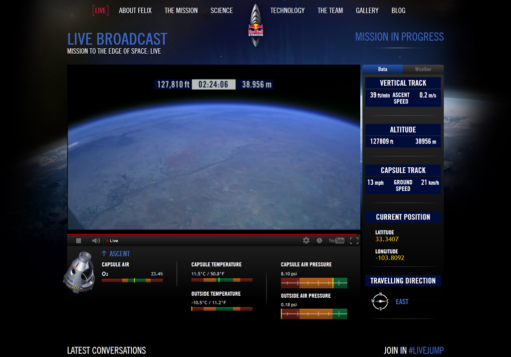Click the MISSION IN PROGRESS status
This screenshot has width=511, height=357.
[x=399, y=37]
